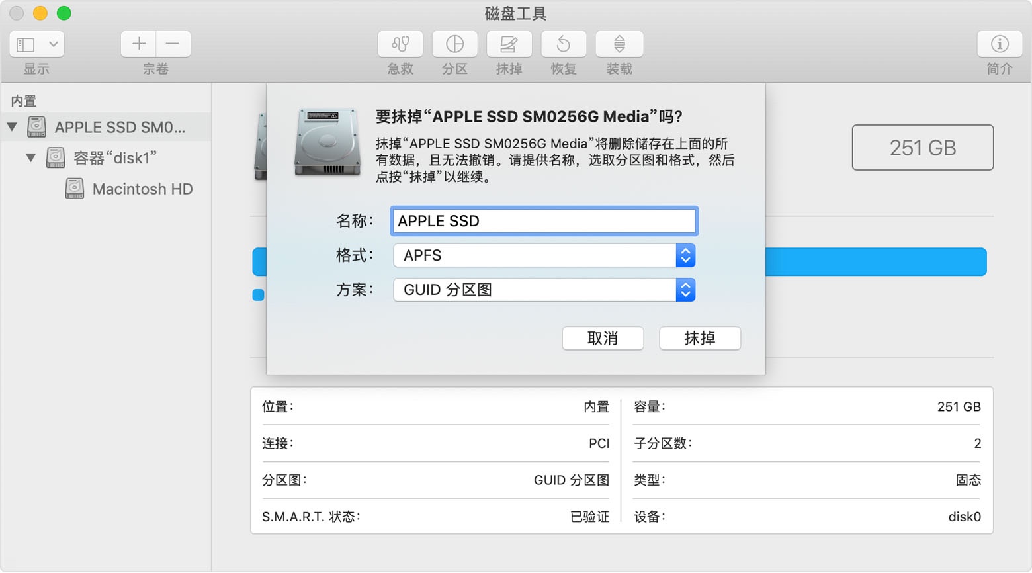The height and width of the screenshot is (573, 1032).
Task: Click the 连接 value PCI
Action: (x=599, y=443)
